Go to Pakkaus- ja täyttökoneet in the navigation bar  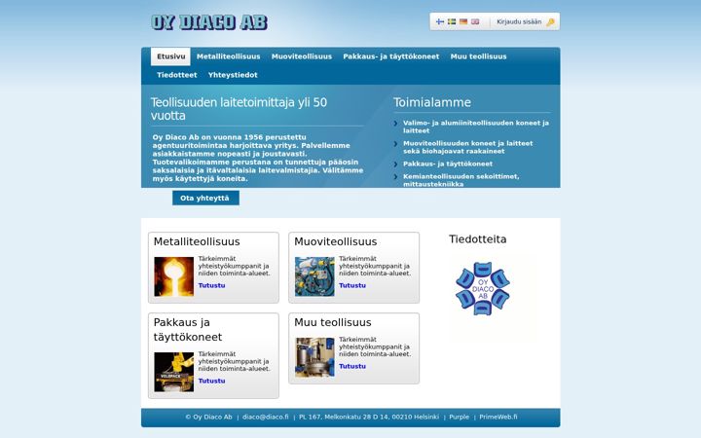coord(391,56)
